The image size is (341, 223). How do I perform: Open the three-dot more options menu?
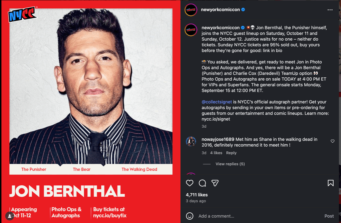click(330, 10)
